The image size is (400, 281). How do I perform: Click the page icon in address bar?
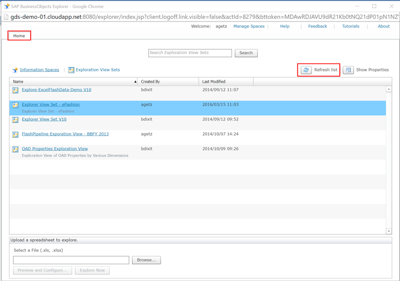(x=6, y=17)
